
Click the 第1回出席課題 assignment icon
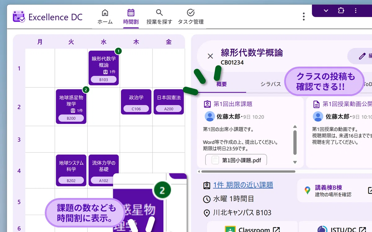[x=207, y=104]
